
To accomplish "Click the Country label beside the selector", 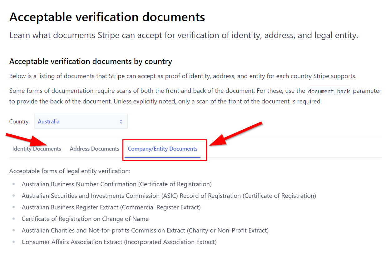I will (19, 122).
